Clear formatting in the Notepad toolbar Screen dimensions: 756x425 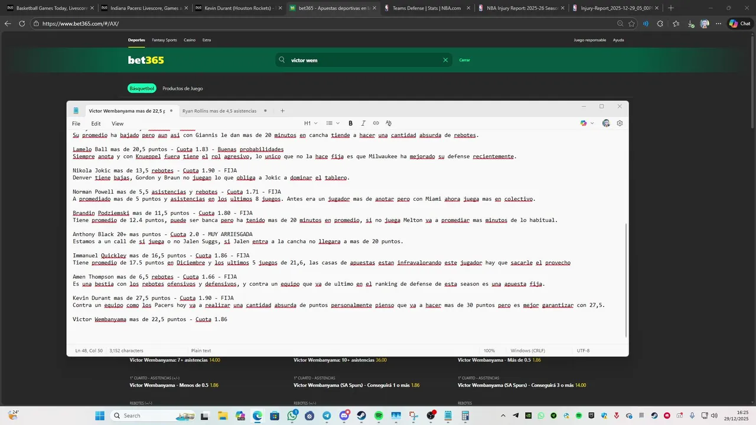(389, 123)
